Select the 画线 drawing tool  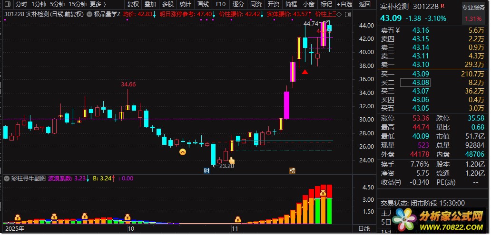point(203,4)
